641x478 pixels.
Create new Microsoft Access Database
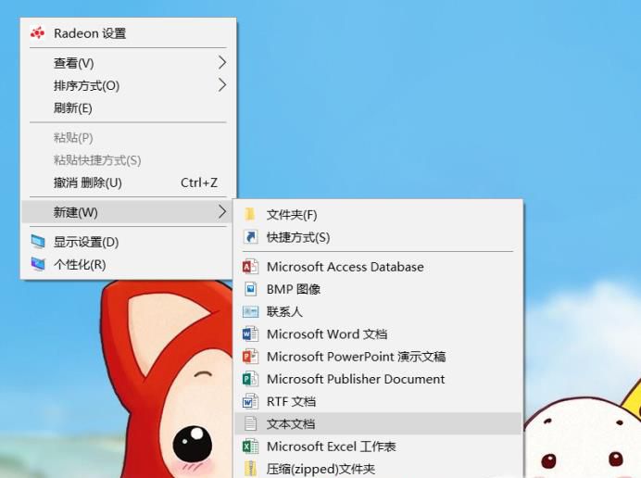point(379,267)
